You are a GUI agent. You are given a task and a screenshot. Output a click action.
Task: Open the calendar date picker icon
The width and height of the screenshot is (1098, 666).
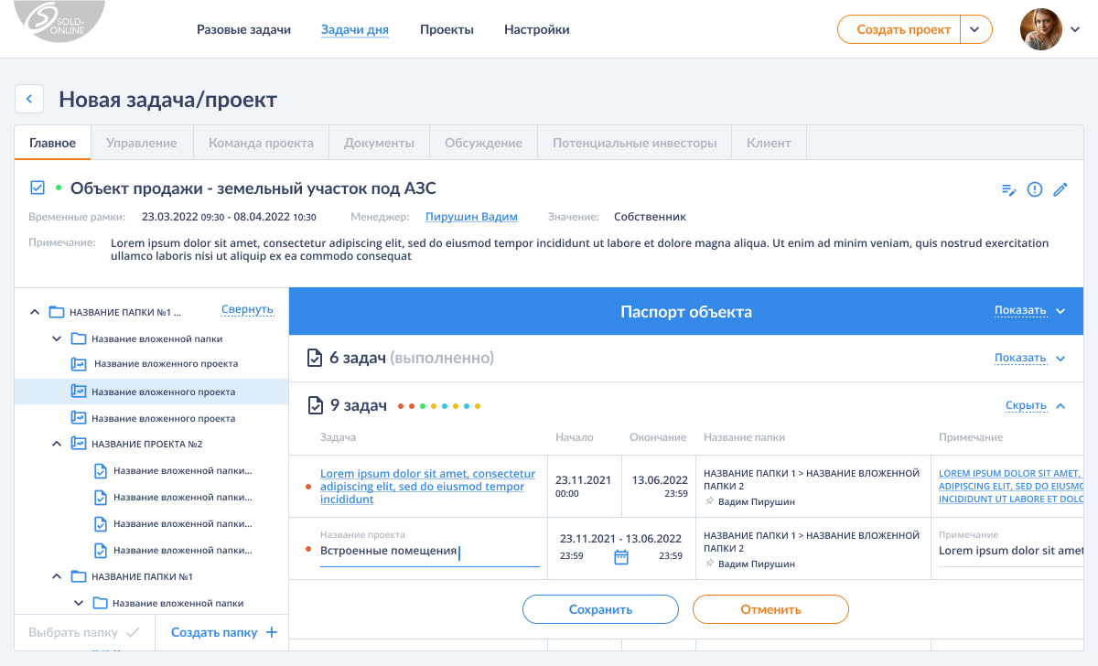tap(621, 556)
